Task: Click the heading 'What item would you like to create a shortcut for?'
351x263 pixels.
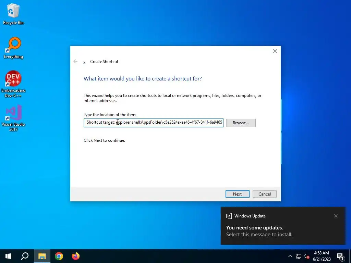Action: tap(143, 79)
